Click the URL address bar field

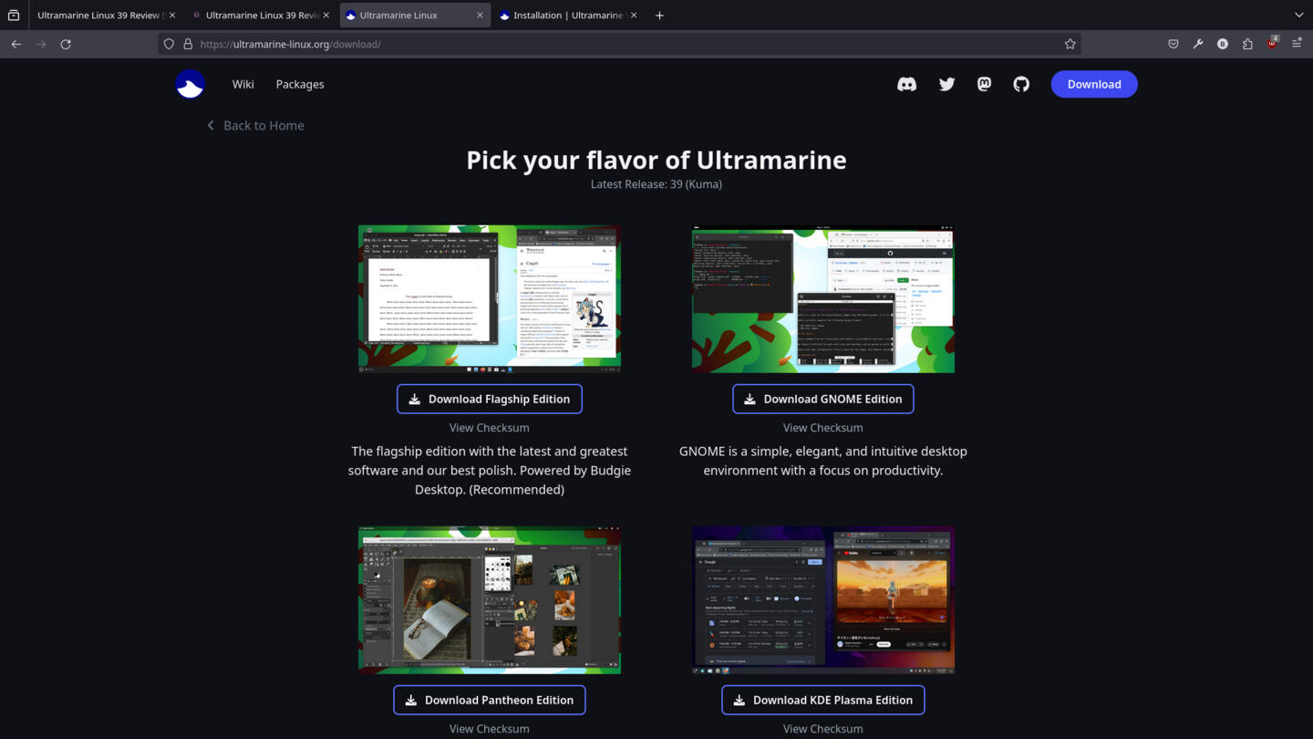[x=620, y=44]
